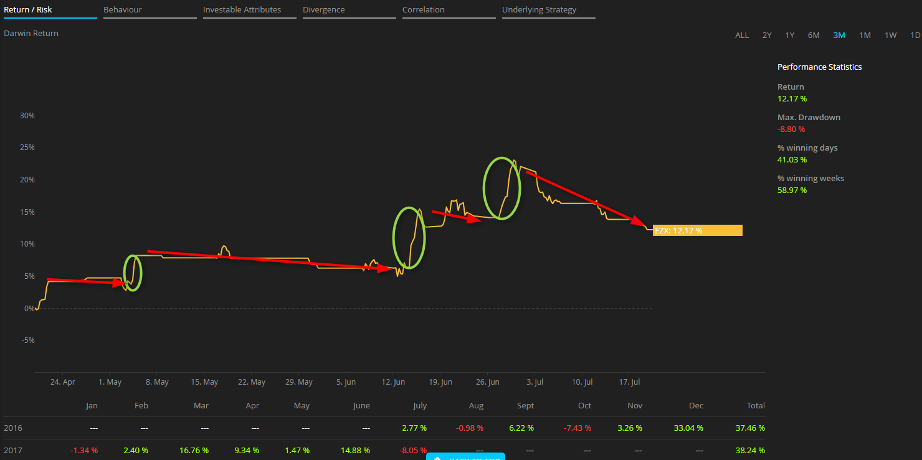
Task: Click the 24. Apr date axis label
Action: coord(63,382)
